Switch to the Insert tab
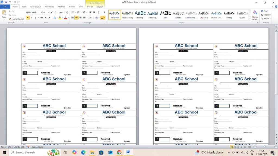The width and height of the screenshot is (278, 156). [24, 7]
